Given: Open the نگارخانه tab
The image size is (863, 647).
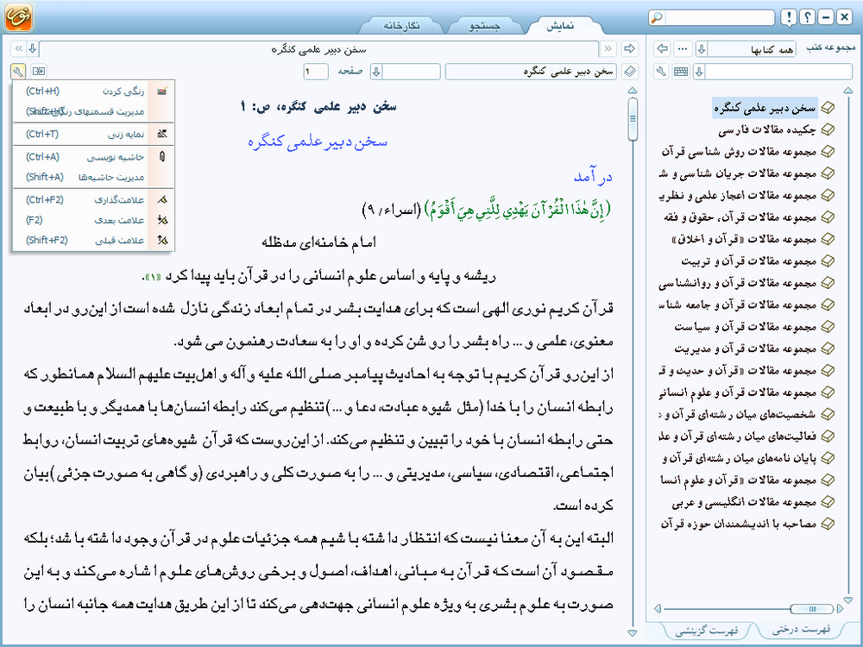Looking at the screenshot, I should pos(402,26).
